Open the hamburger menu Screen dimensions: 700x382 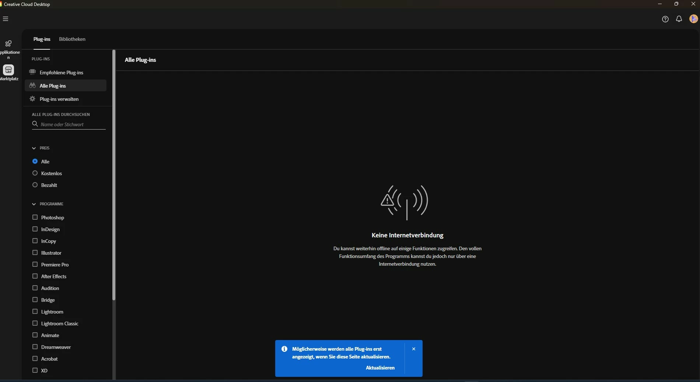click(6, 19)
